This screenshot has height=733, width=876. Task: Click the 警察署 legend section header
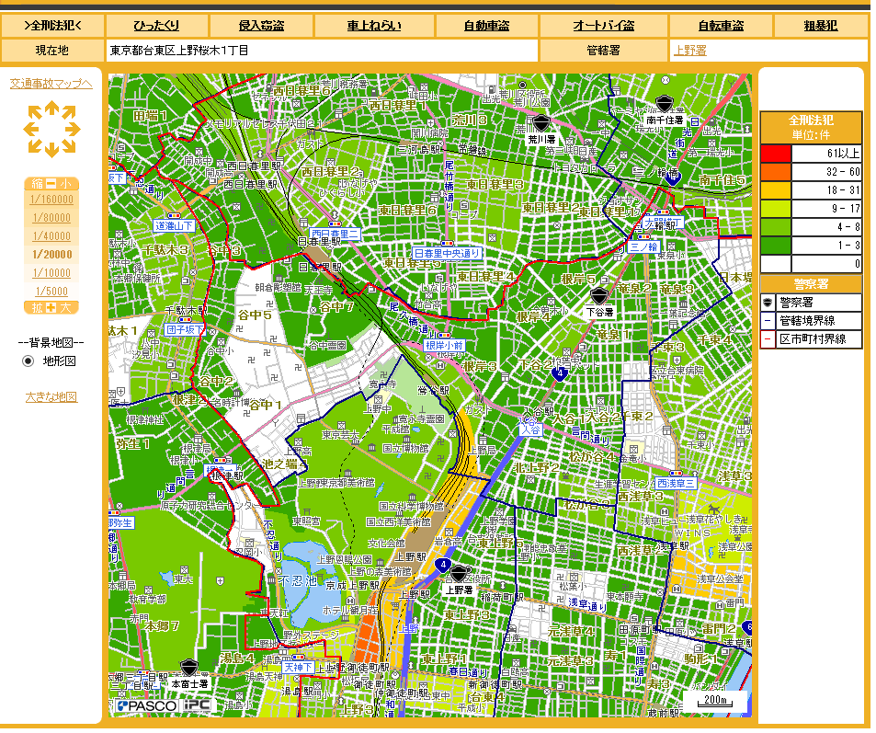pyautogui.click(x=811, y=284)
